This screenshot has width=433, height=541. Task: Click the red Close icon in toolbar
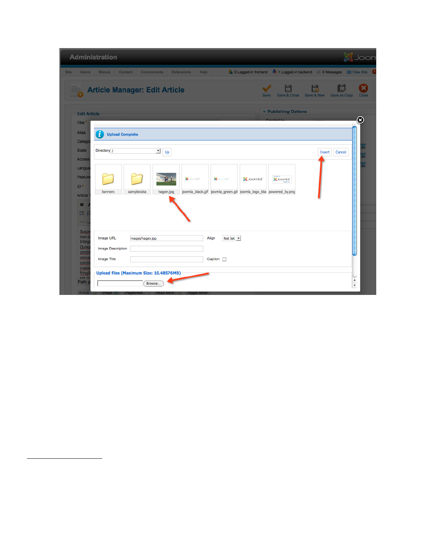(x=363, y=88)
